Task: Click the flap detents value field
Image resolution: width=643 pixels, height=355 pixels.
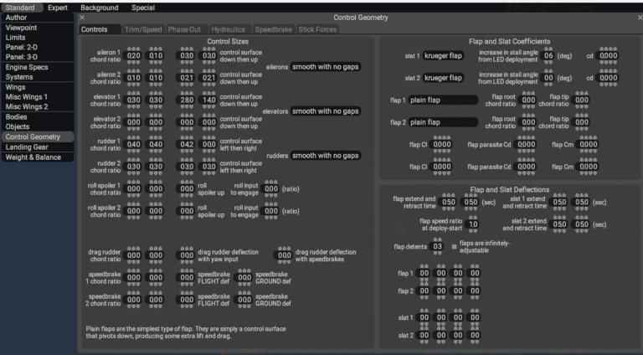Action: (437, 246)
